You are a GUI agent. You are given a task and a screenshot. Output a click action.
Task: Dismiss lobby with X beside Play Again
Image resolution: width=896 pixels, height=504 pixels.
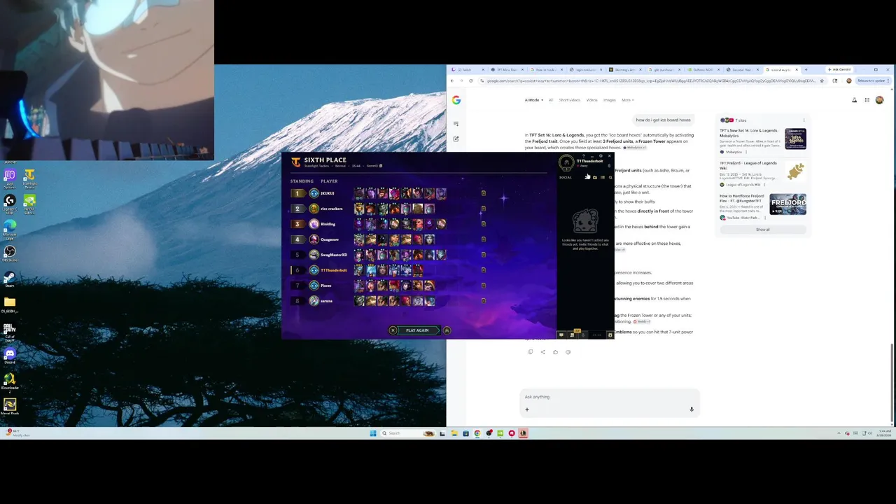[393, 330]
